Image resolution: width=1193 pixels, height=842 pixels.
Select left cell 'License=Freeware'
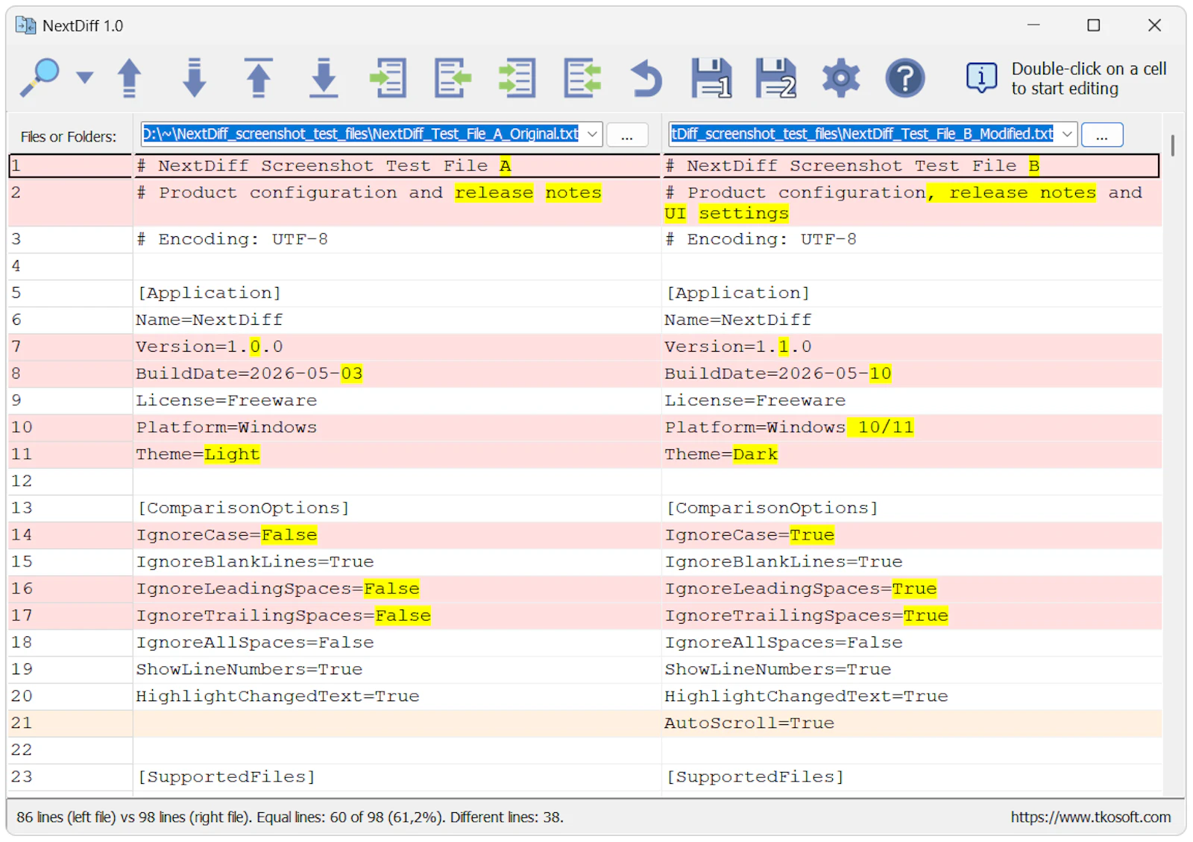pos(397,401)
